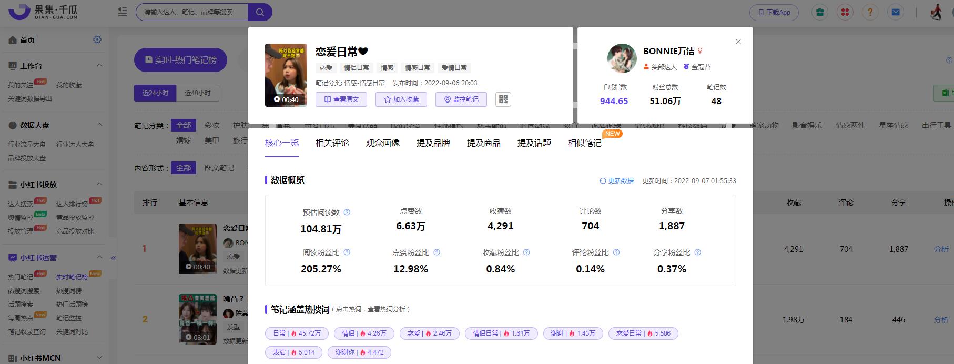Click the search input field
954x364 pixels.
pos(192,12)
